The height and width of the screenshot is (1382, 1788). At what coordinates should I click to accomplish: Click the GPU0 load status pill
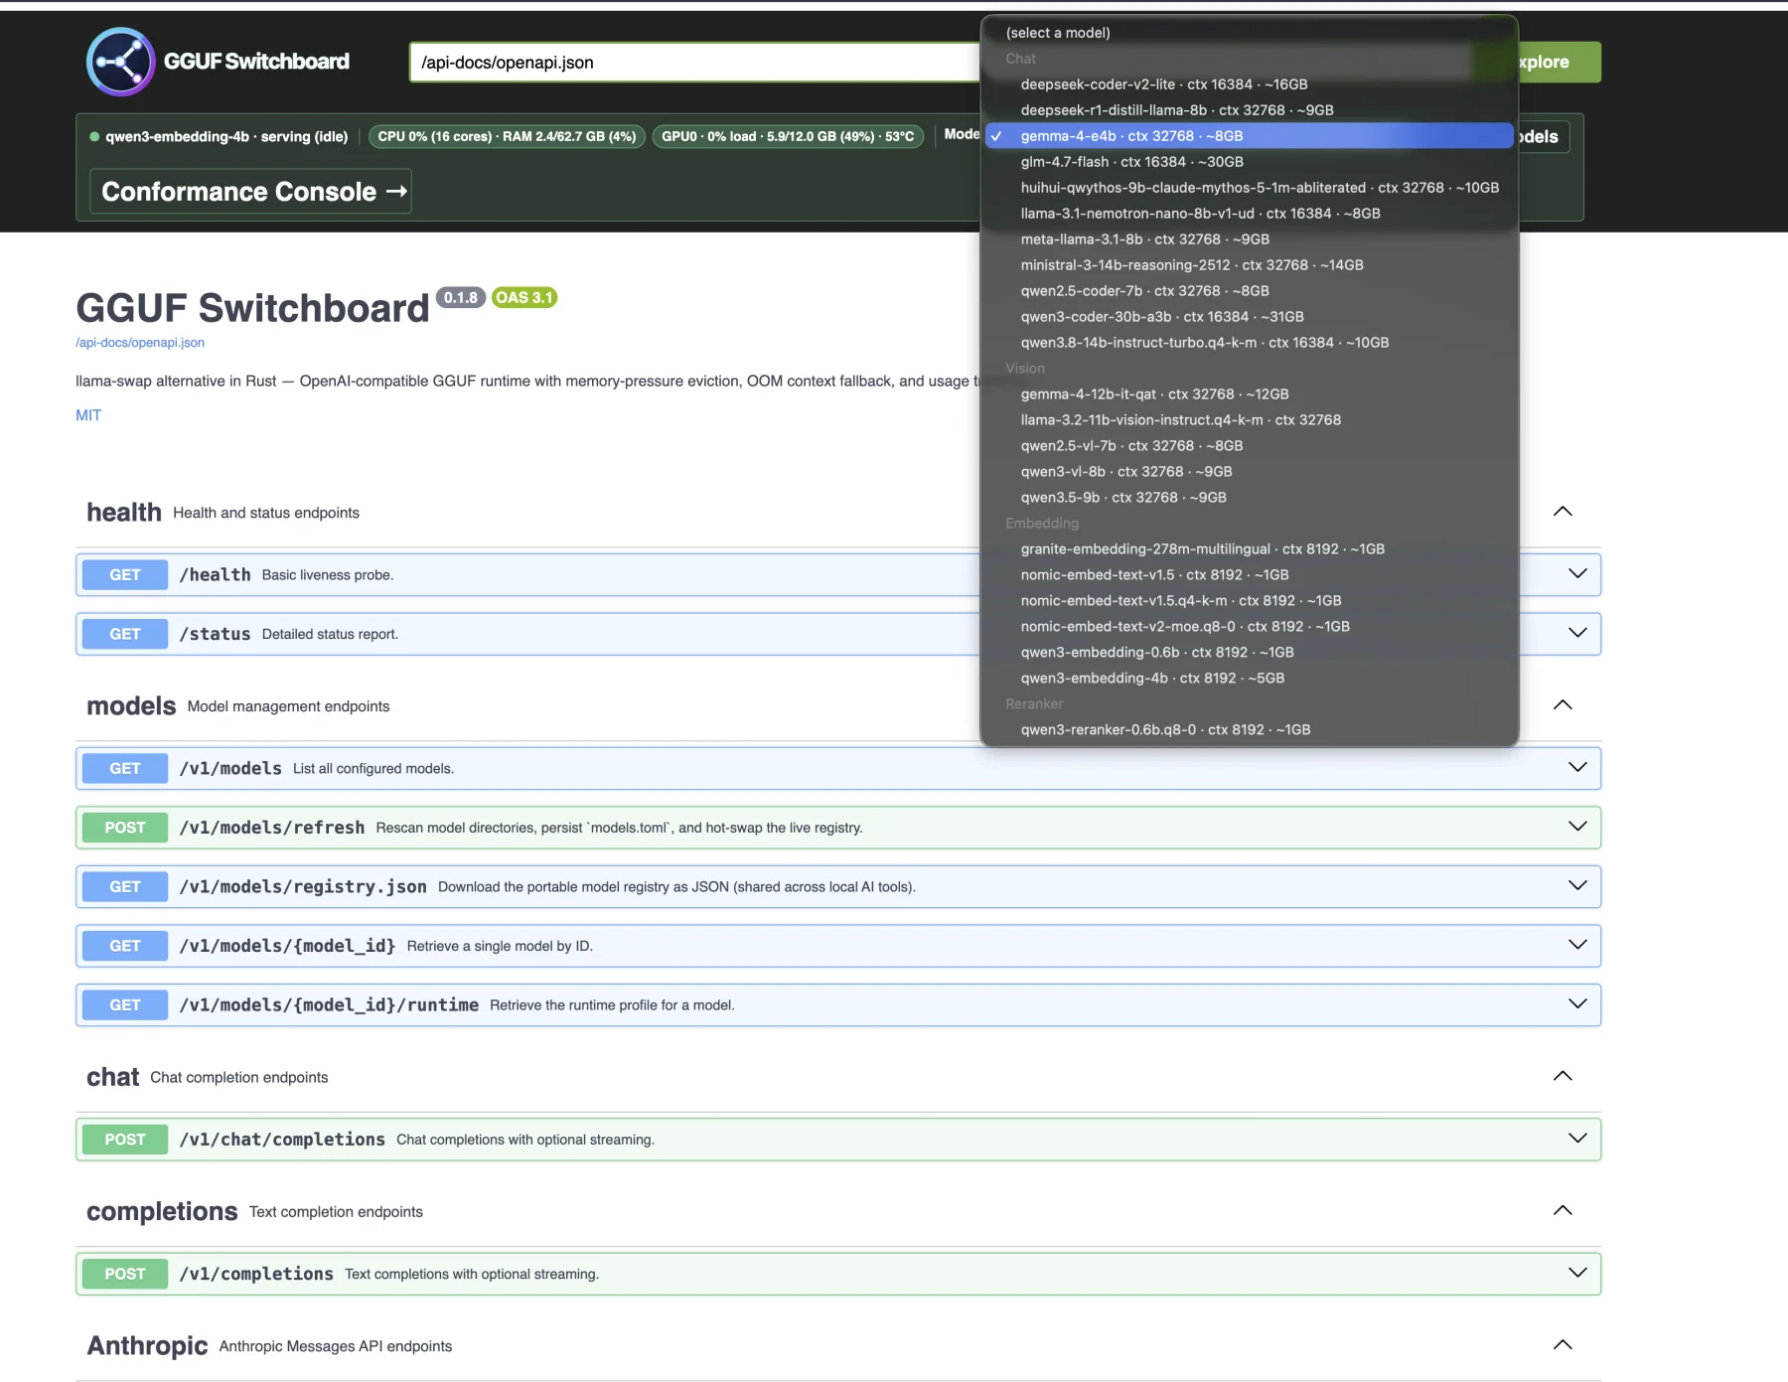click(x=788, y=136)
